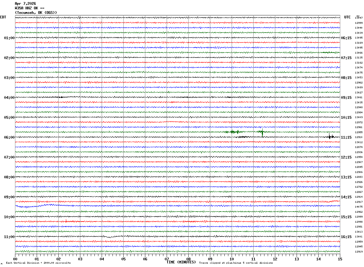Click the green trace burst near minute 10

234,132
